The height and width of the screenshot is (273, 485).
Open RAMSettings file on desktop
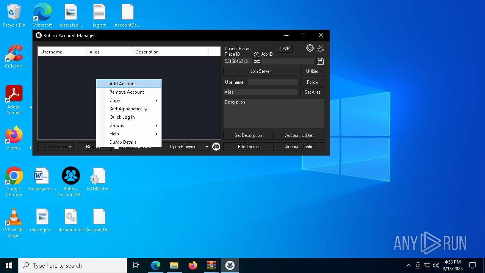[x=99, y=179]
